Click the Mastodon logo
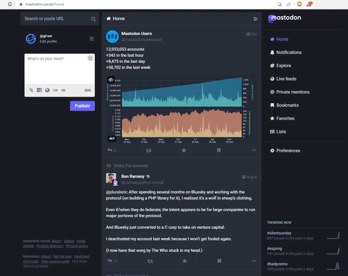 (284, 18)
